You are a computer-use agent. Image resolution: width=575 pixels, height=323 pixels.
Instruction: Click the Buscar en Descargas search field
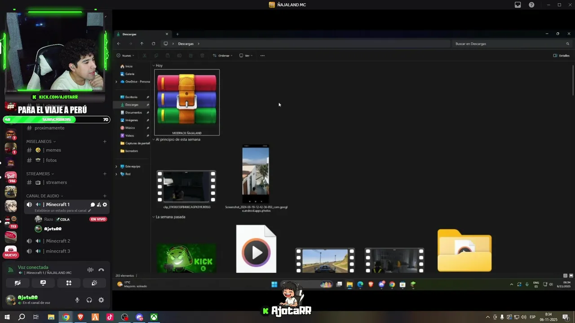tap(512, 44)
